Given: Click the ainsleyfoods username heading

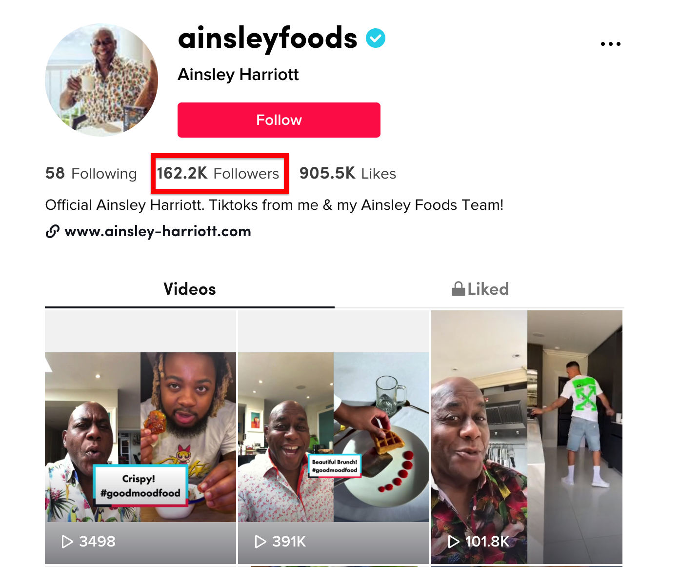Looking at the screenshot, I should click(x=268, y=38).
